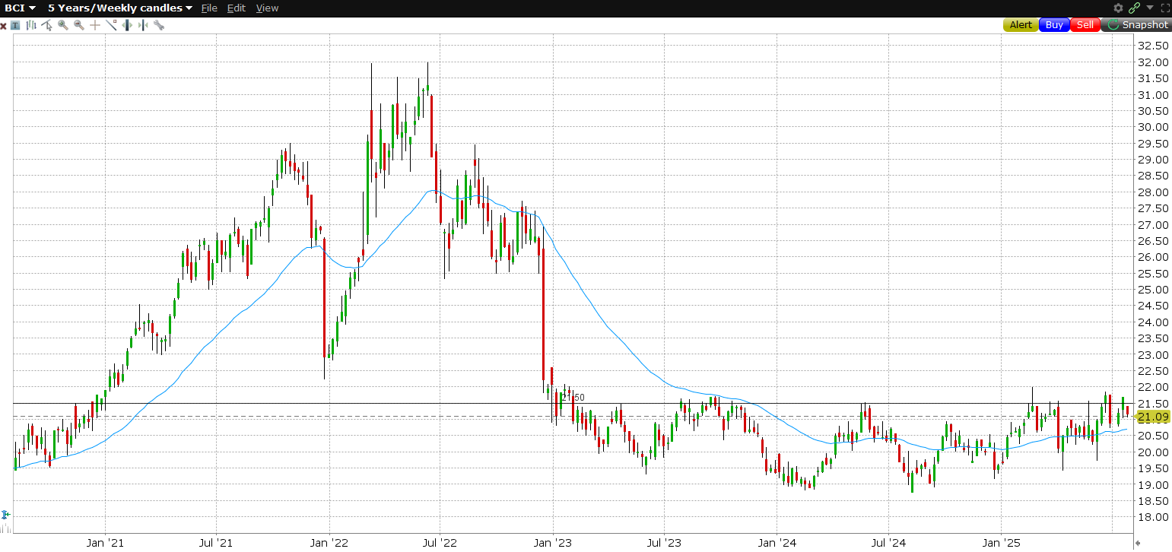Click the widen bar spacing icon

tap(127, 25)
